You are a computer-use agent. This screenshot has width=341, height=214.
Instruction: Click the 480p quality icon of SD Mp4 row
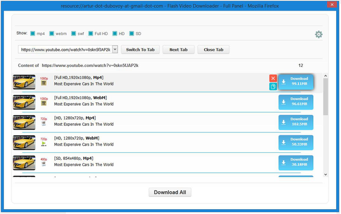[44, 162]
